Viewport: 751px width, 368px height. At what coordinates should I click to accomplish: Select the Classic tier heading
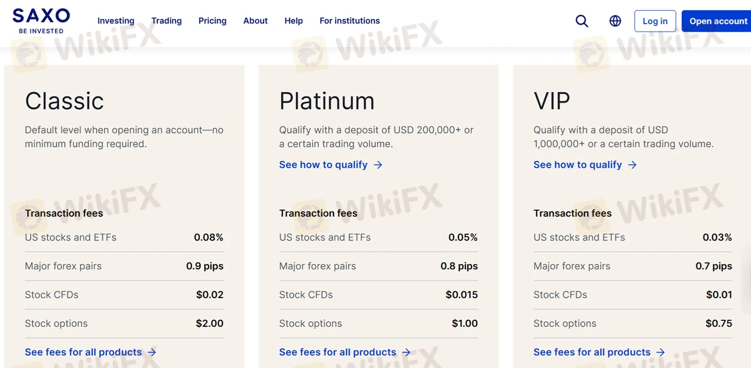pyautogui.click(x=64, y=101)
